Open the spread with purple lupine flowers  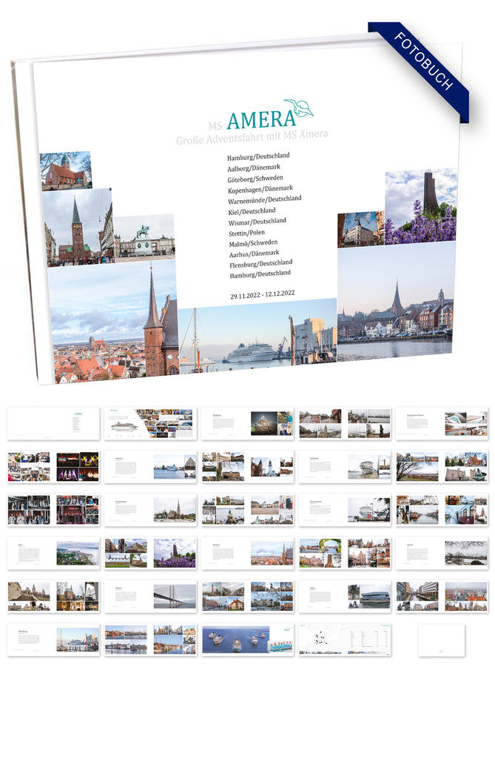pos(150,553)
